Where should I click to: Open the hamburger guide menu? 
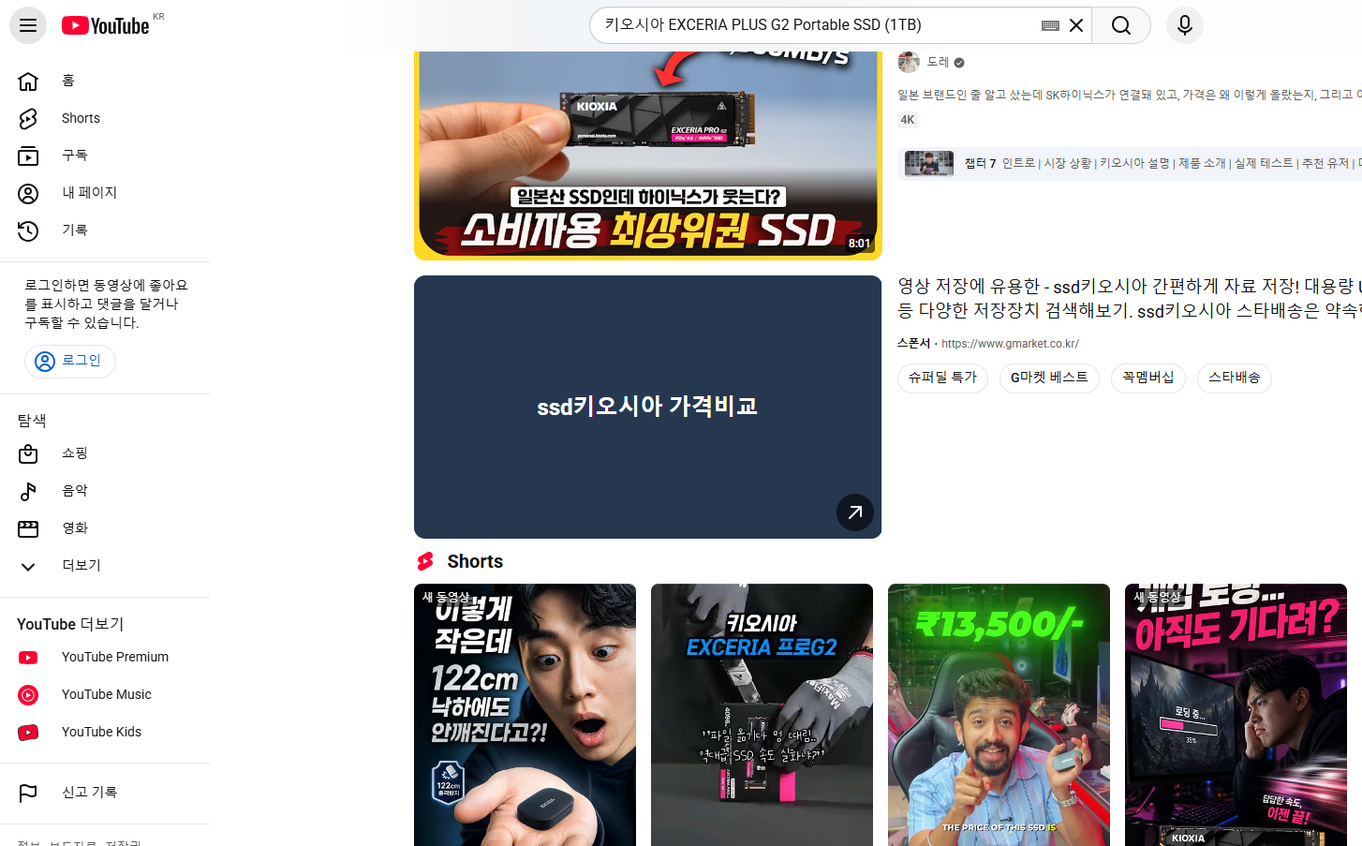tap(28, 25)
